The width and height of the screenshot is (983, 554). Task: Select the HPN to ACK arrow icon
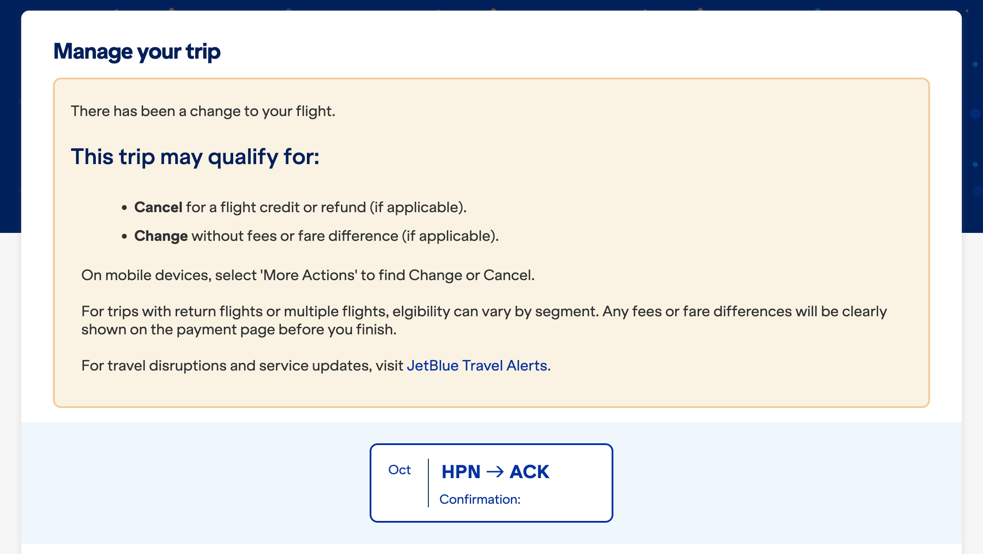pos(495,471)
